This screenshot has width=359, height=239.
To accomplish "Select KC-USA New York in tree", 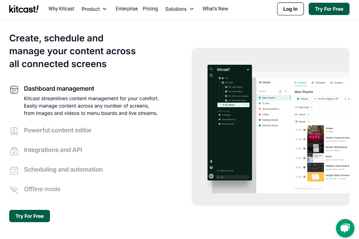I will 237,100.
